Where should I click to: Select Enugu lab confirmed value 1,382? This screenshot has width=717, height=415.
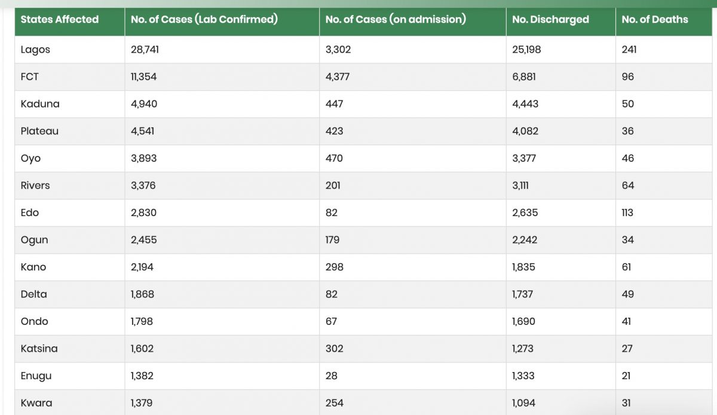pyautogui.click(x=142, y=376)
